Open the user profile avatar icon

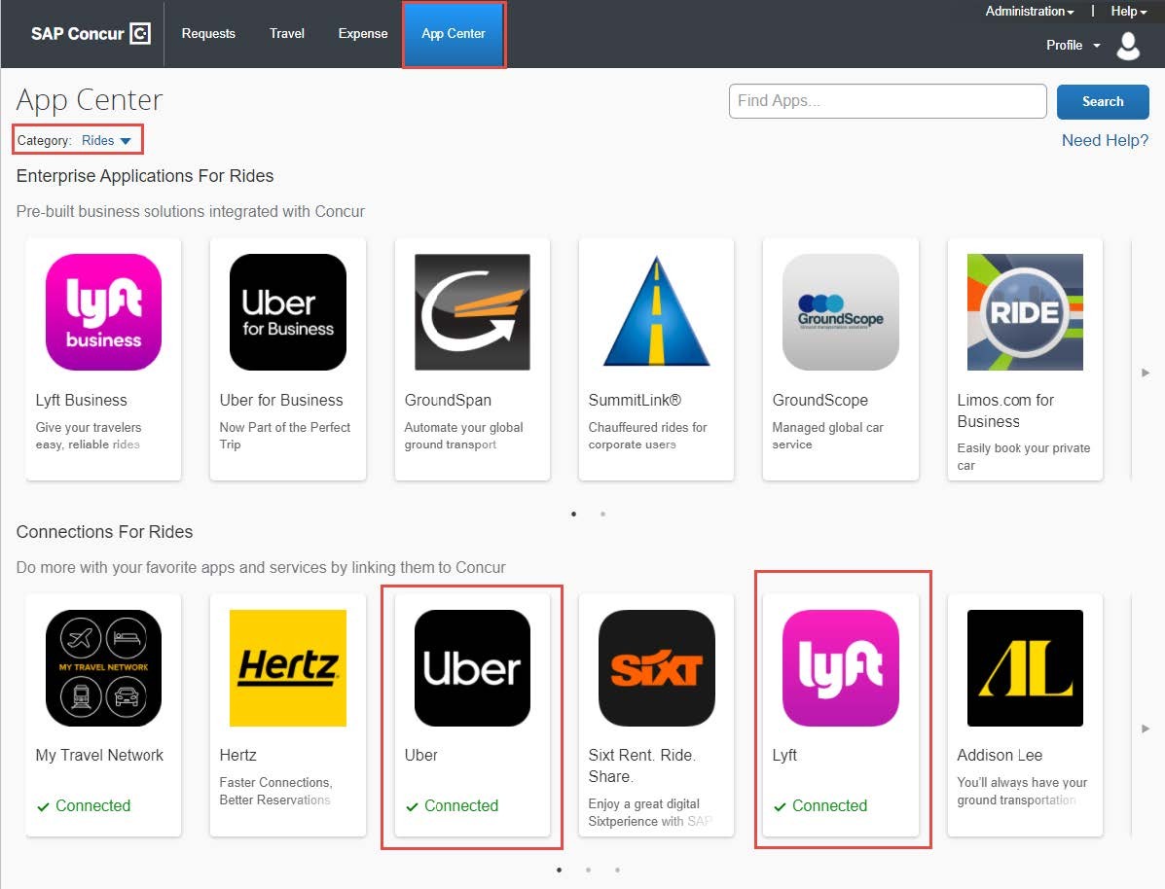1128,46
